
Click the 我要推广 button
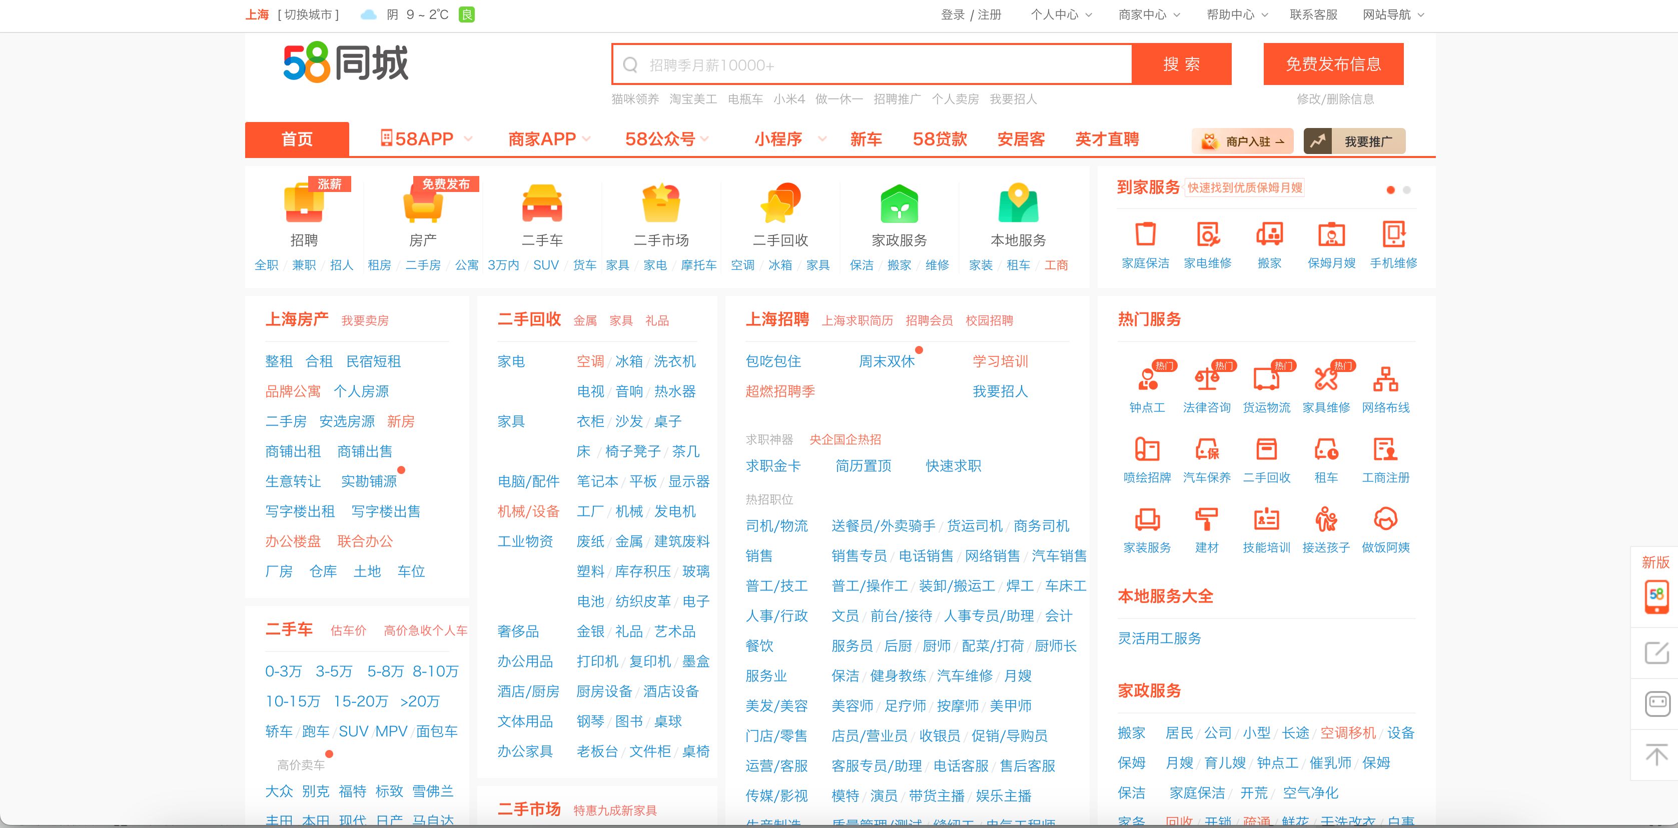pos(1354,141)
